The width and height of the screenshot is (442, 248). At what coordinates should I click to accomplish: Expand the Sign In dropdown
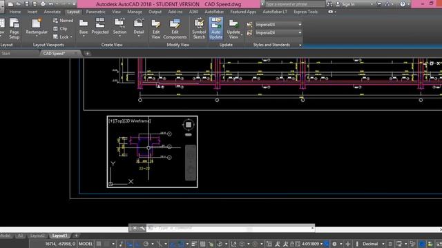click(x=372, y=4)
